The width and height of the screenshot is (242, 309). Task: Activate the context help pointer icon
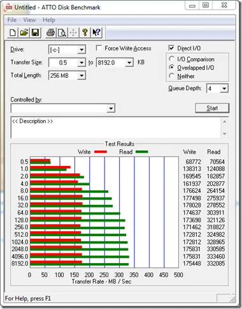tap(96, 33)
